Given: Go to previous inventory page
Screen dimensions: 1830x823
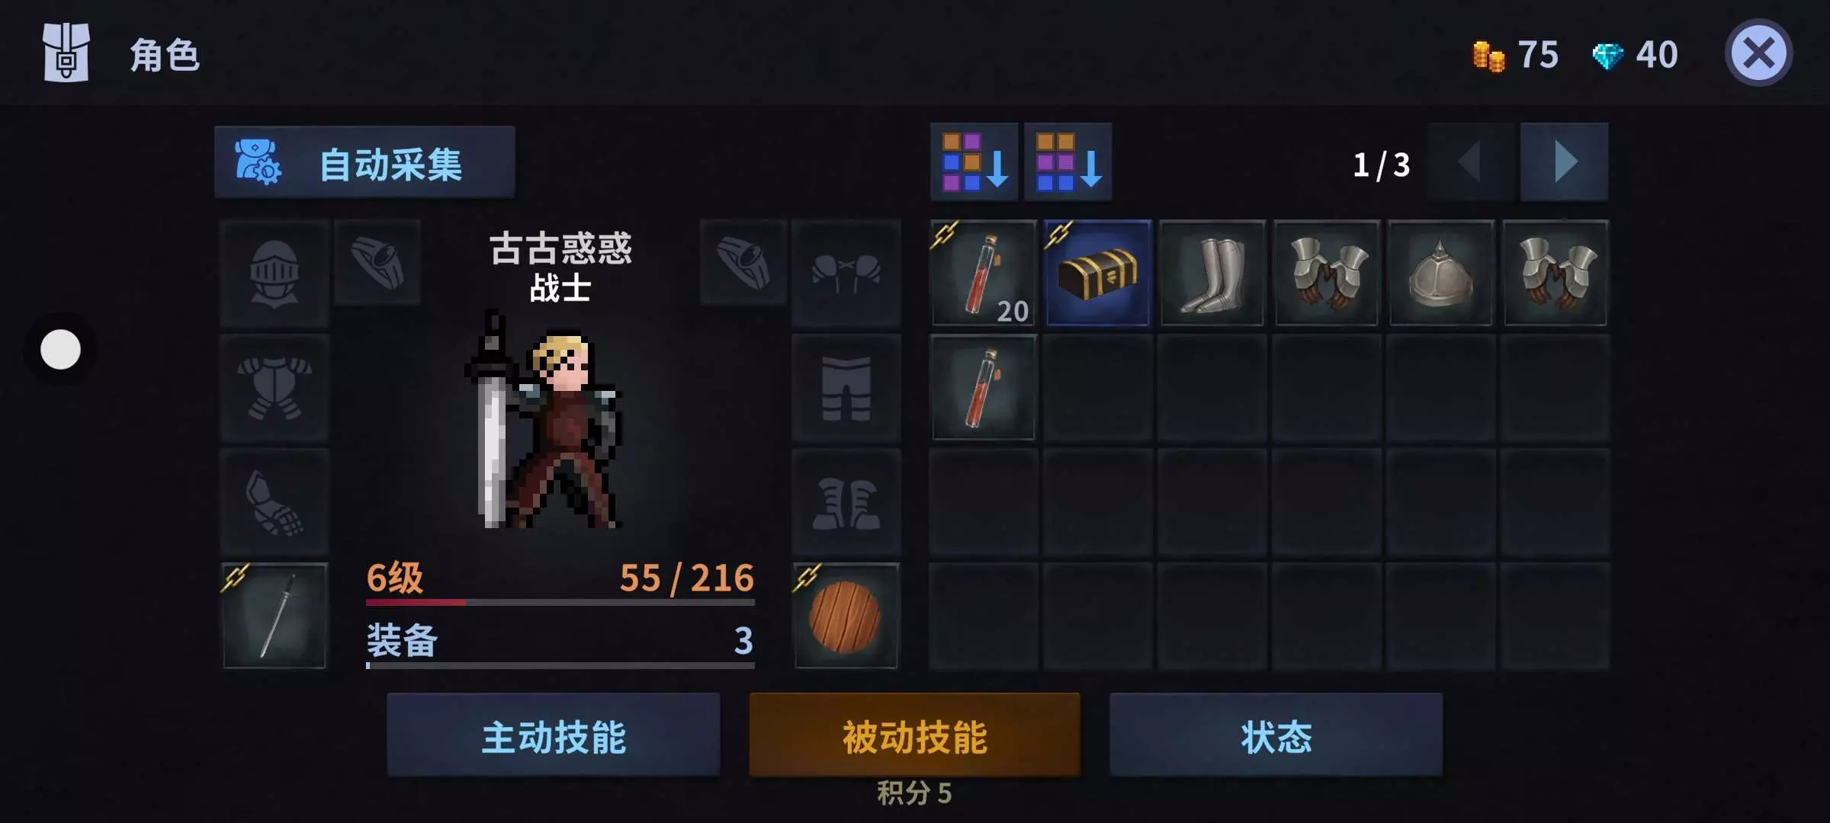Looking at the screenshot, I should point(1470,162).
